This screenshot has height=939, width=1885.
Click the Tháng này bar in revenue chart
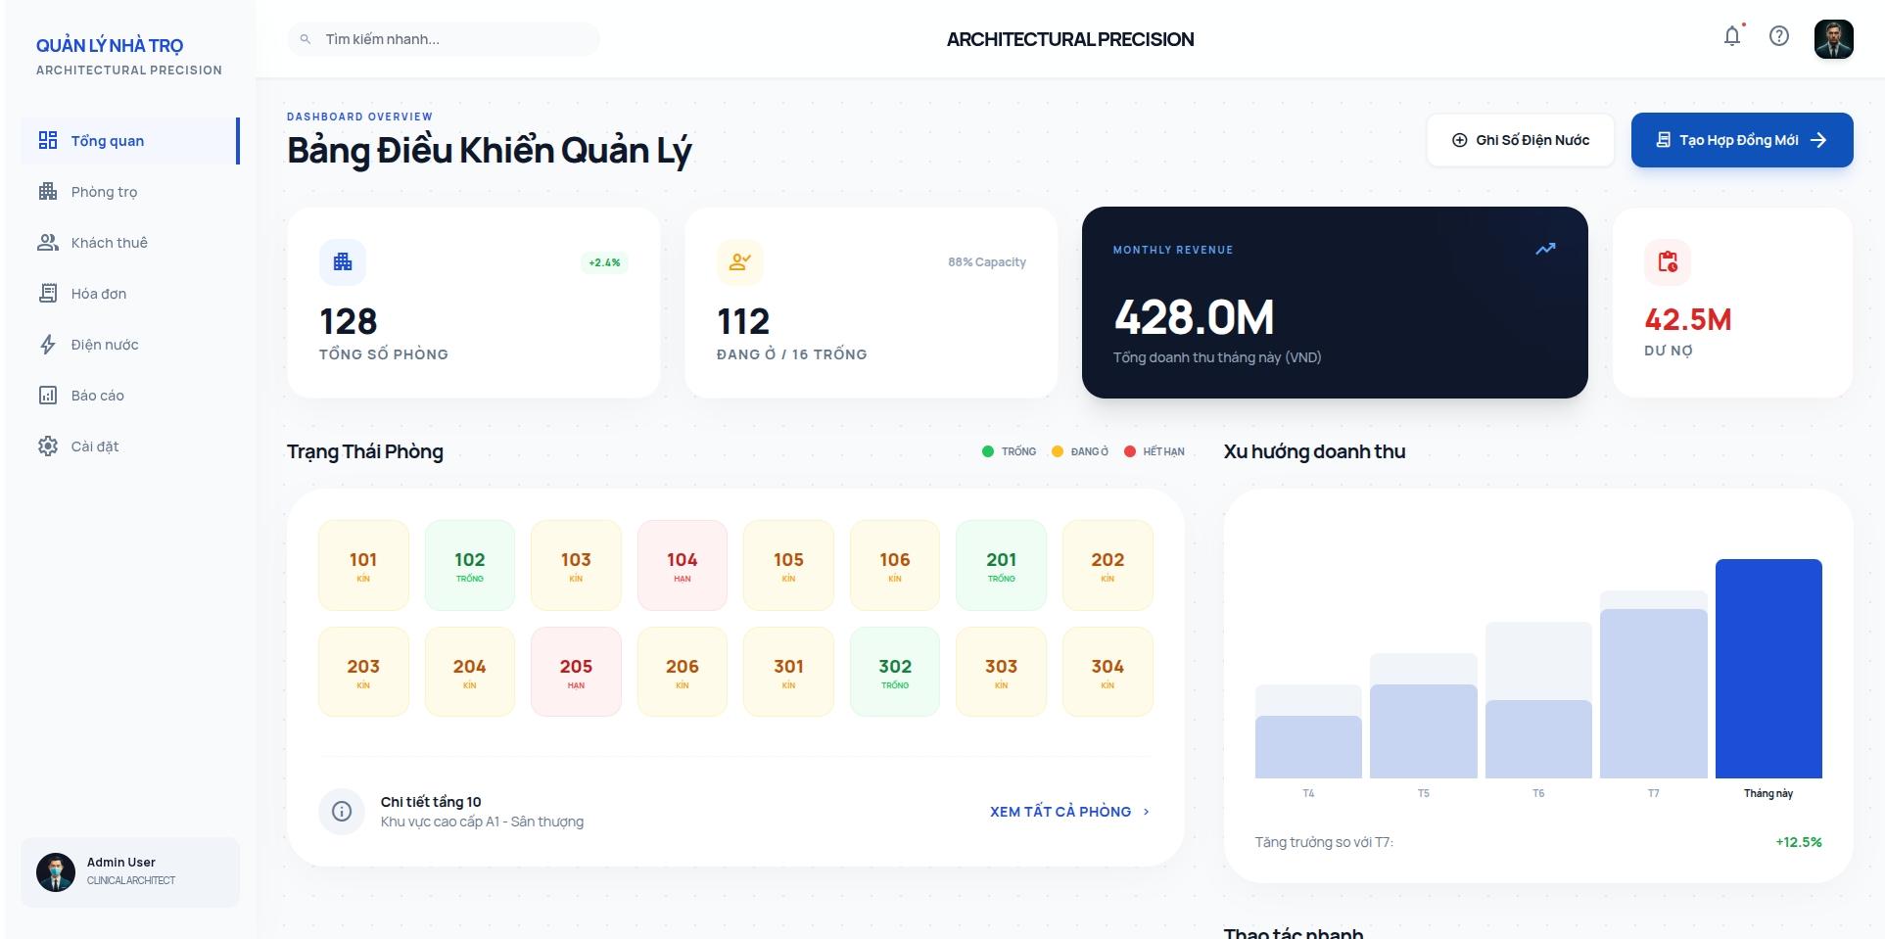pos(1767,669)
